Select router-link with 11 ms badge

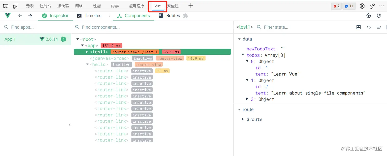tap(111, 71)
